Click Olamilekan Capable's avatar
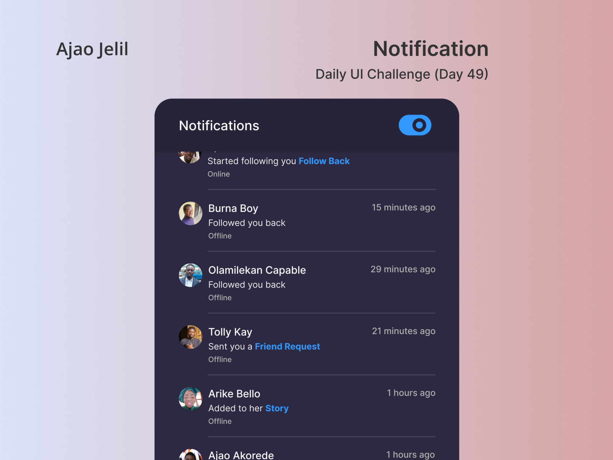This screenshot has height=460, width=613. pyautogui.click(x=190, y=275)
